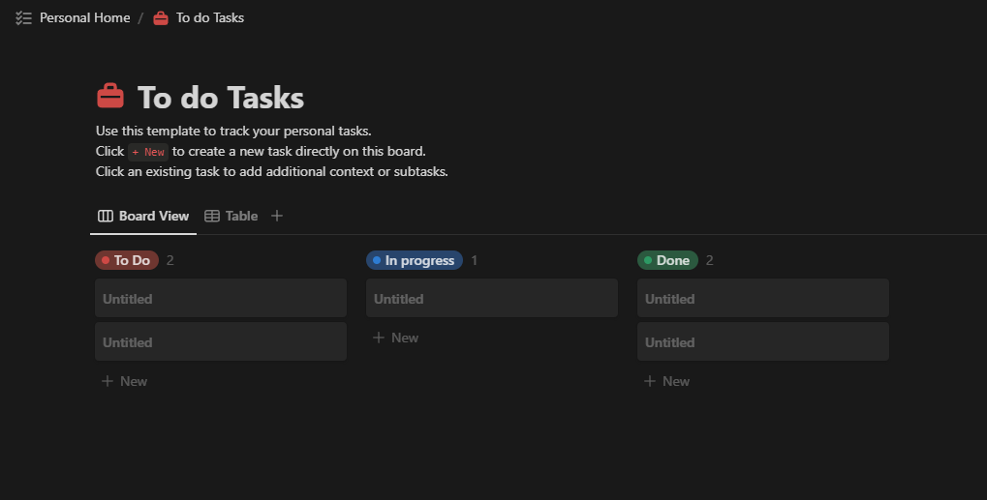
Task: Click the To do Tasks page title
Action: point(220,98)
